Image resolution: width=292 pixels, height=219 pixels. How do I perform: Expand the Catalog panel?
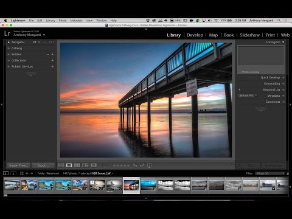pyautogui.click(x=9, y=48)
